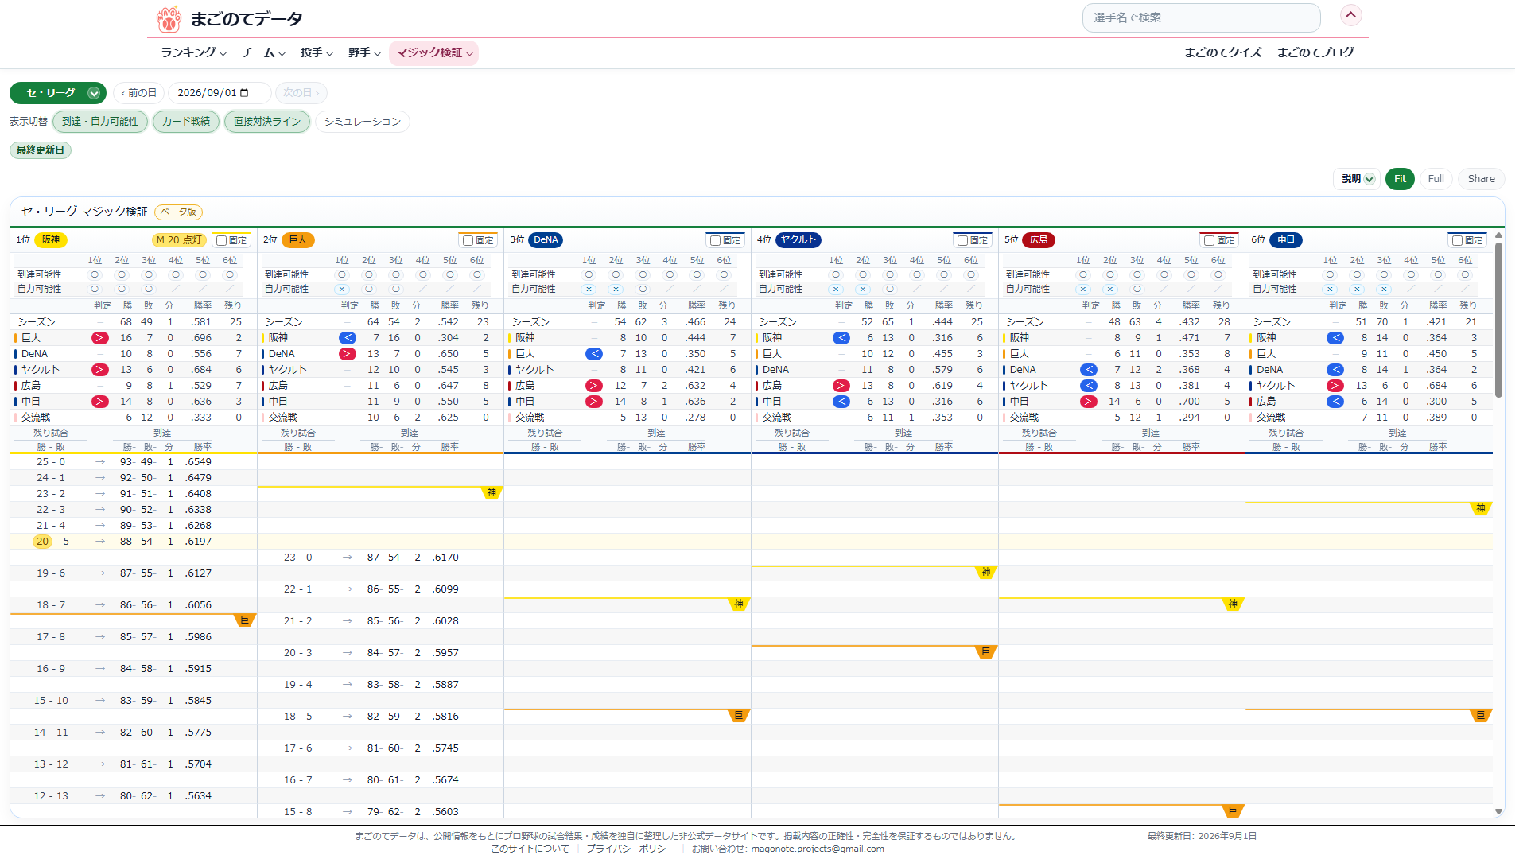The height and width of the screenshot is (859, 1527).
Task: Open the date picker calendar icon
Action: coord(244,93)
